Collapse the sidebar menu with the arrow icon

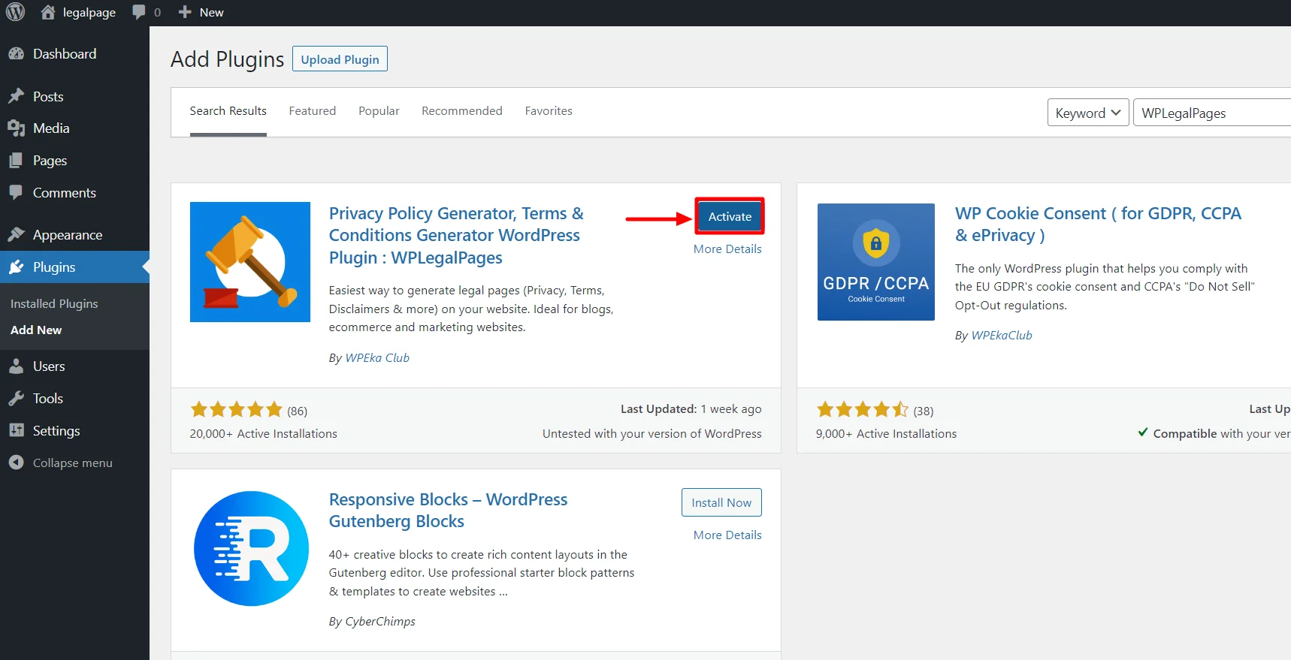[x=16, y=463]
